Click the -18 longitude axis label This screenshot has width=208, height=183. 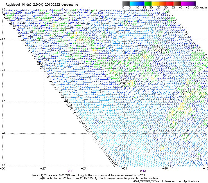coord(165,168)
